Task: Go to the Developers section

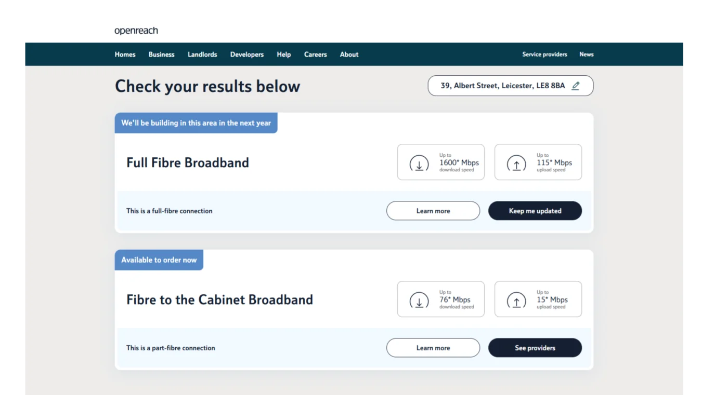Action: pos(247,55)
